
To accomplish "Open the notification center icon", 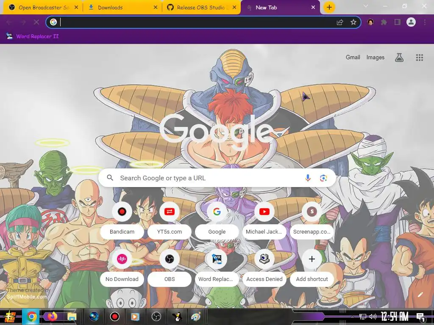I will (x=420, y=317).
